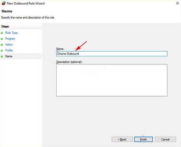Click the green bullet beside Profile
This screenshot has height=147, width=181.
click(2, 50)
